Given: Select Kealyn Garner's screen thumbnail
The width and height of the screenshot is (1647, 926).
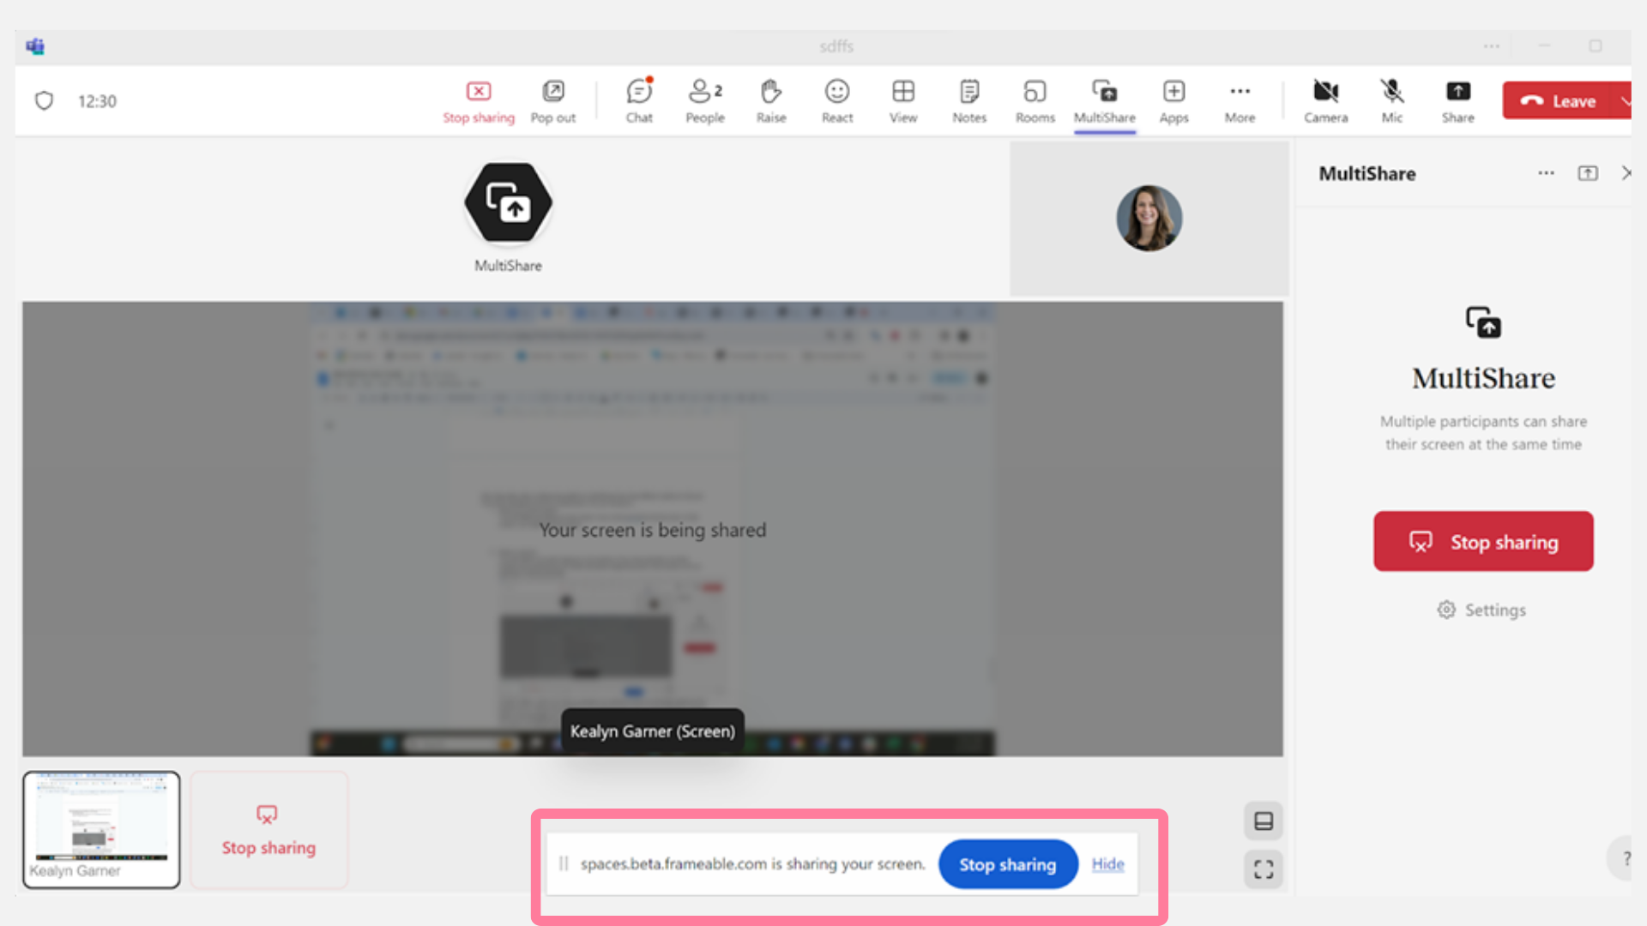Looking at the screenshot, I should [101, 829].
